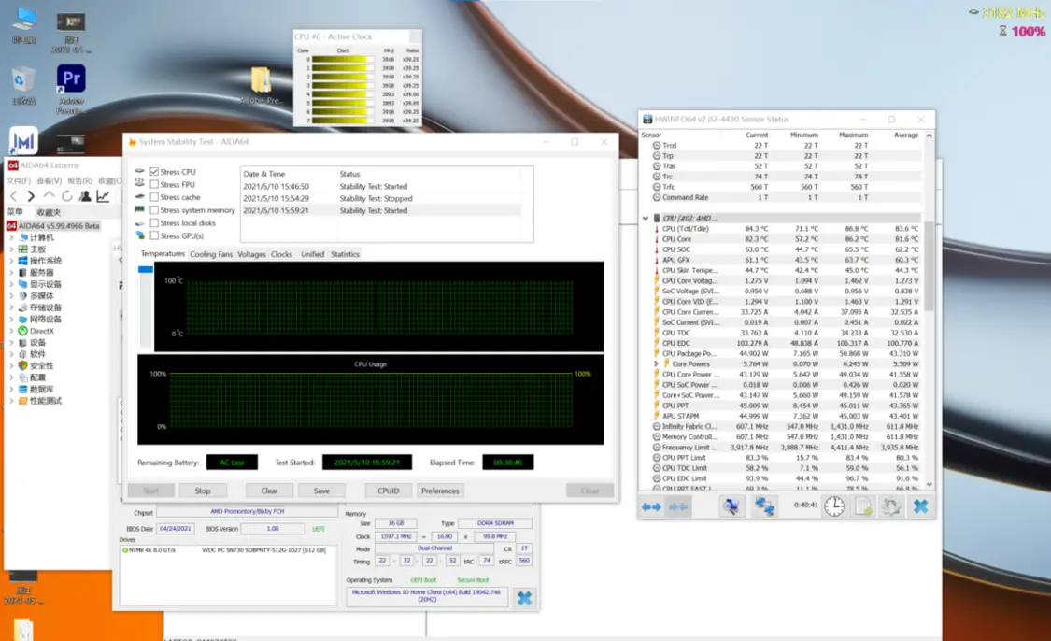Switch to the Cooling Fans tab

pyautogui.click(x=211, y=254)
